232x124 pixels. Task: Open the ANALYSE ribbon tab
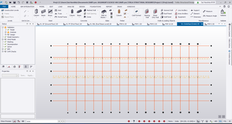(x=71, y=7)
